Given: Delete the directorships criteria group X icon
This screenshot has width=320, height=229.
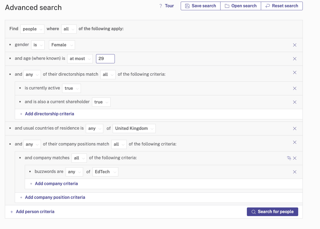Looking at the screenshot, I should pos(294,72).
